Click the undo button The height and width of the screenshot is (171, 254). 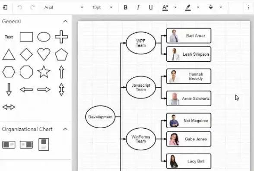point(20,7)
